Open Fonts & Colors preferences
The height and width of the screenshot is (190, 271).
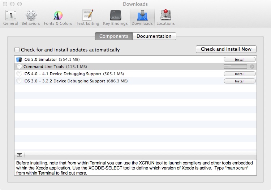(x=58, y=17)
